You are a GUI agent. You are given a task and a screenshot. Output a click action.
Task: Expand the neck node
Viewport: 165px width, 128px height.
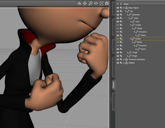coord(131,22)
